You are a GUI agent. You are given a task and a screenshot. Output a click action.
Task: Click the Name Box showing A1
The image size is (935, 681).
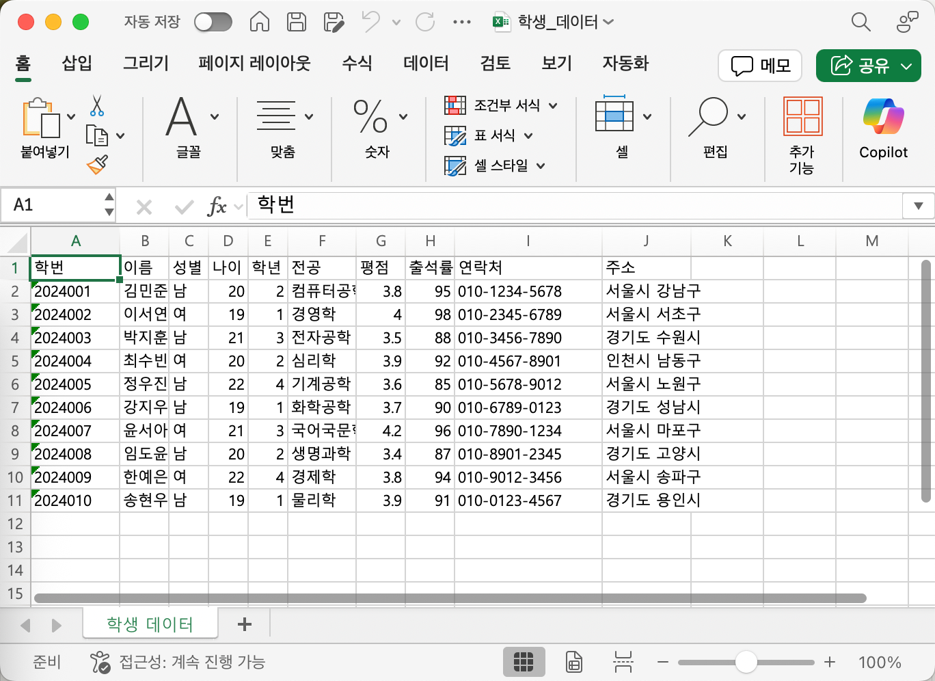coord(51,205)
